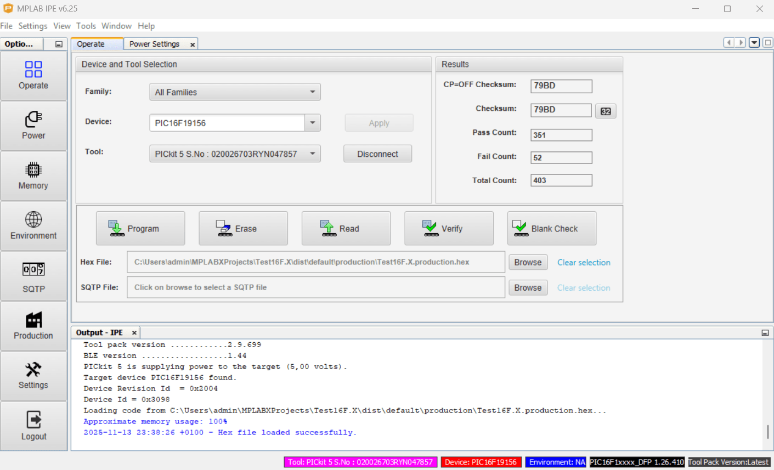Click the Program button
The width and height of the screenshot is (774, 470).
(140, 229)
